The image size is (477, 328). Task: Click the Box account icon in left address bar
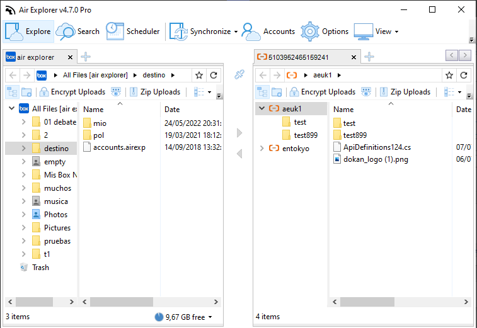pos(42,75)
